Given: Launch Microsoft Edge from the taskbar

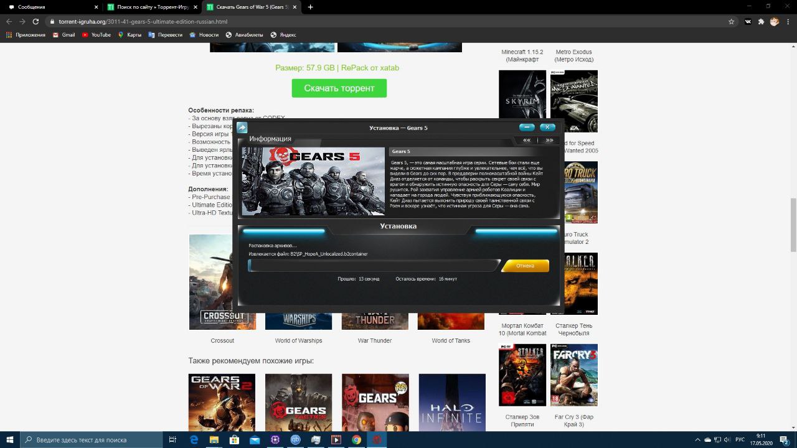Looking at the screenshot, I should (194, 440).
